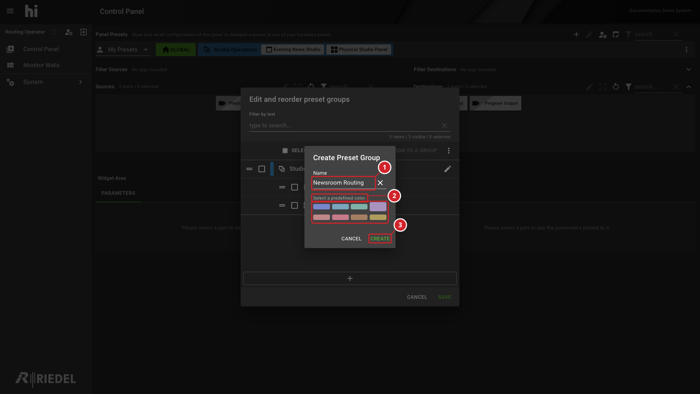Clear the Name field with X icon
Image resolution: width=700 pixels, height=394 pixels.
[380, 183]
